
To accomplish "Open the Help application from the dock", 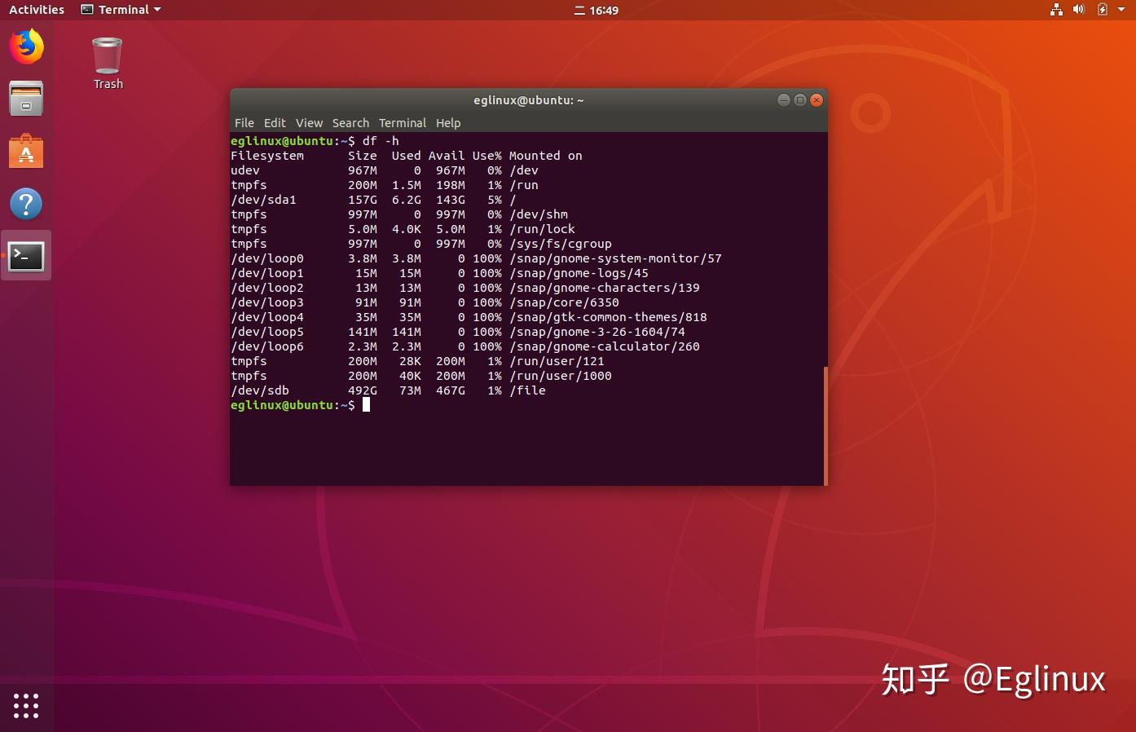I will tap(26, 204).
